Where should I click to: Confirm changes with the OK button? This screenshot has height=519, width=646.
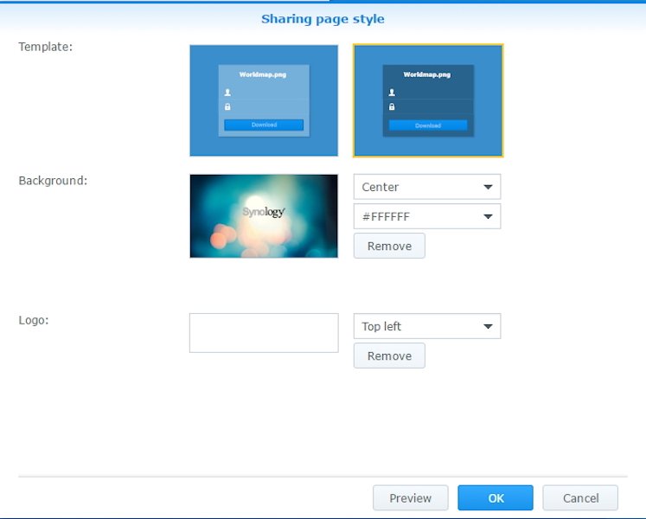click(x=496, y=497)
